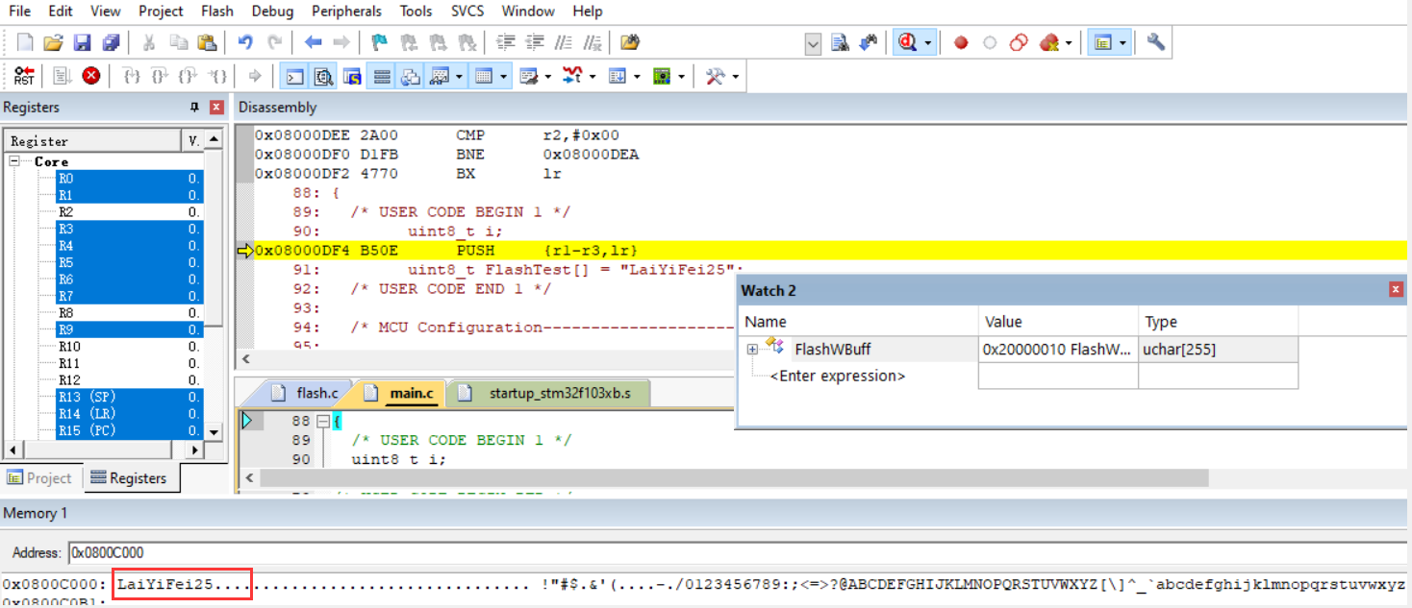
Task: Open the Memory windows dropdown arrow
Action: (x=504, y=76)
